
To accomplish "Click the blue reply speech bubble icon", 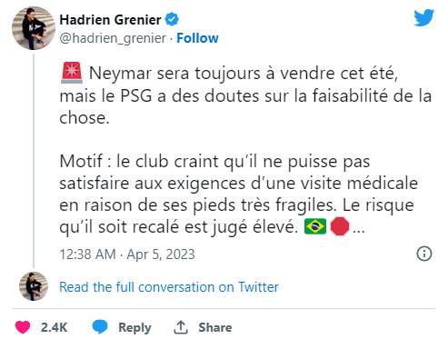I will click(100, 327).
